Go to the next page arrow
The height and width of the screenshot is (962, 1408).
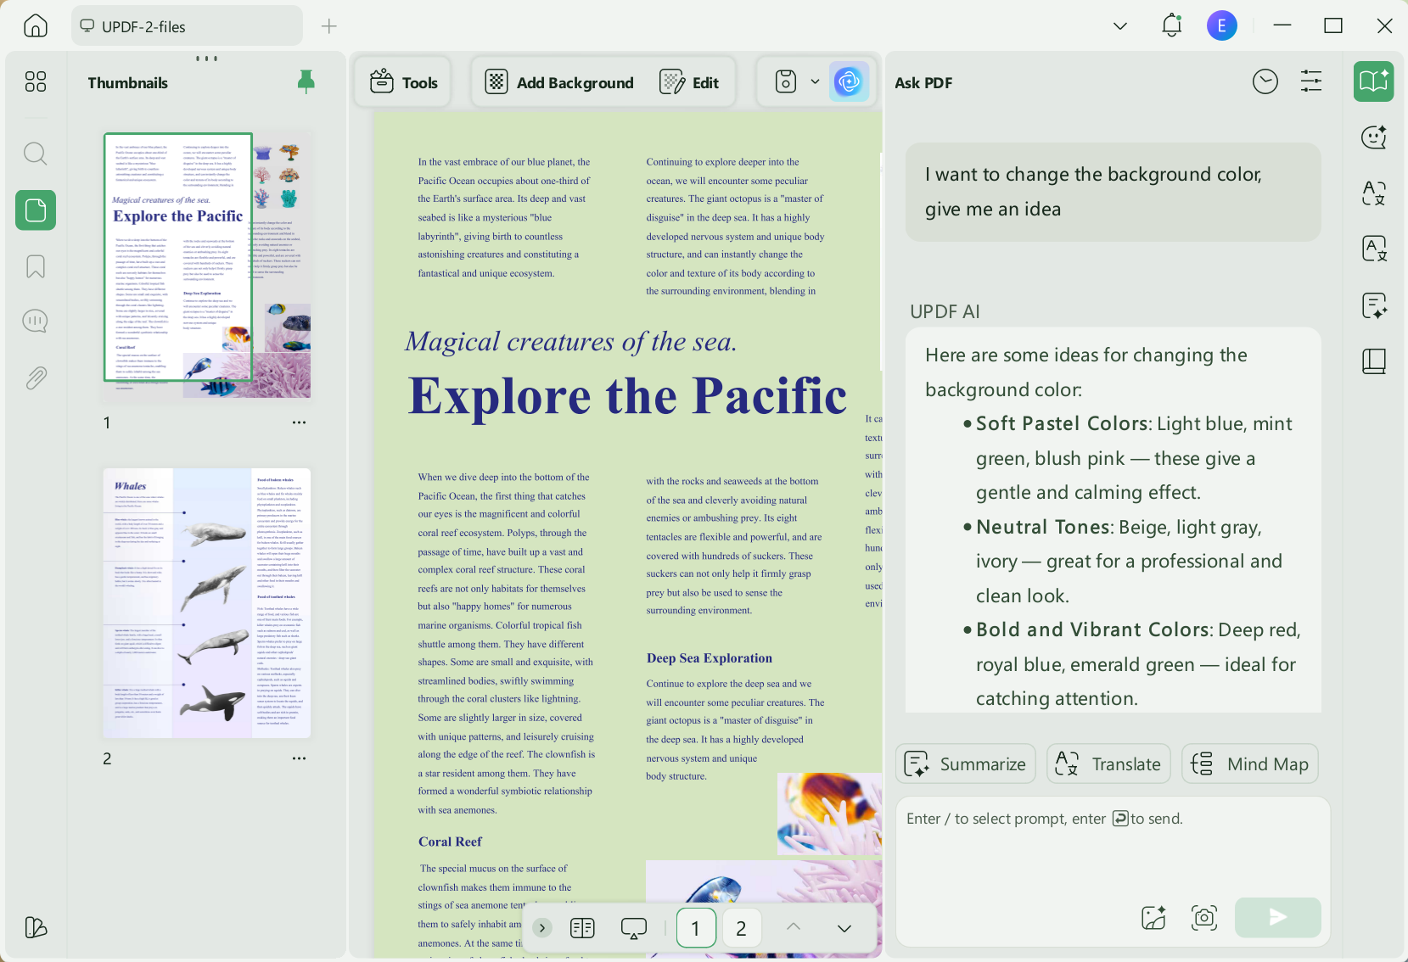(844, 928)
